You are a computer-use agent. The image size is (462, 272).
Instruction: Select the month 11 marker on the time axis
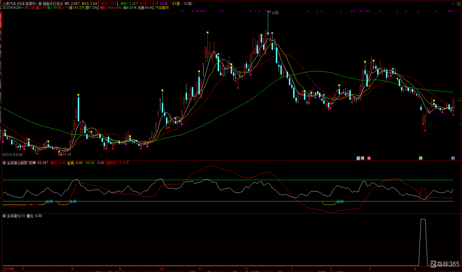201,269
